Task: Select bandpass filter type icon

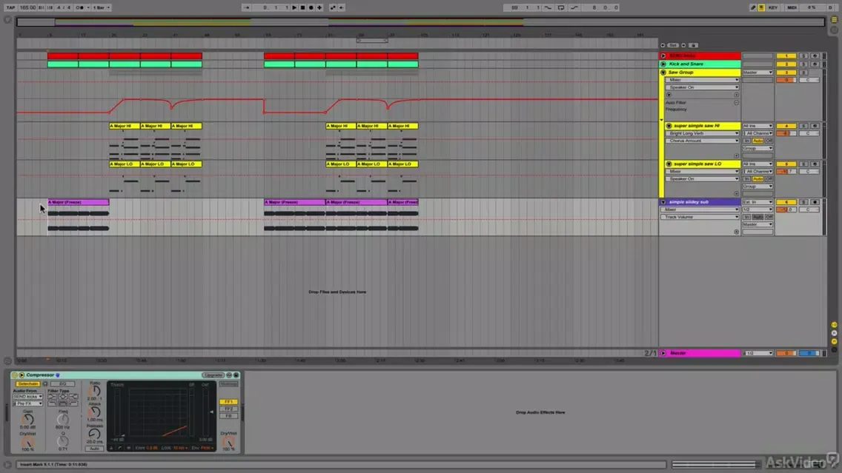Action: point(63,403)
